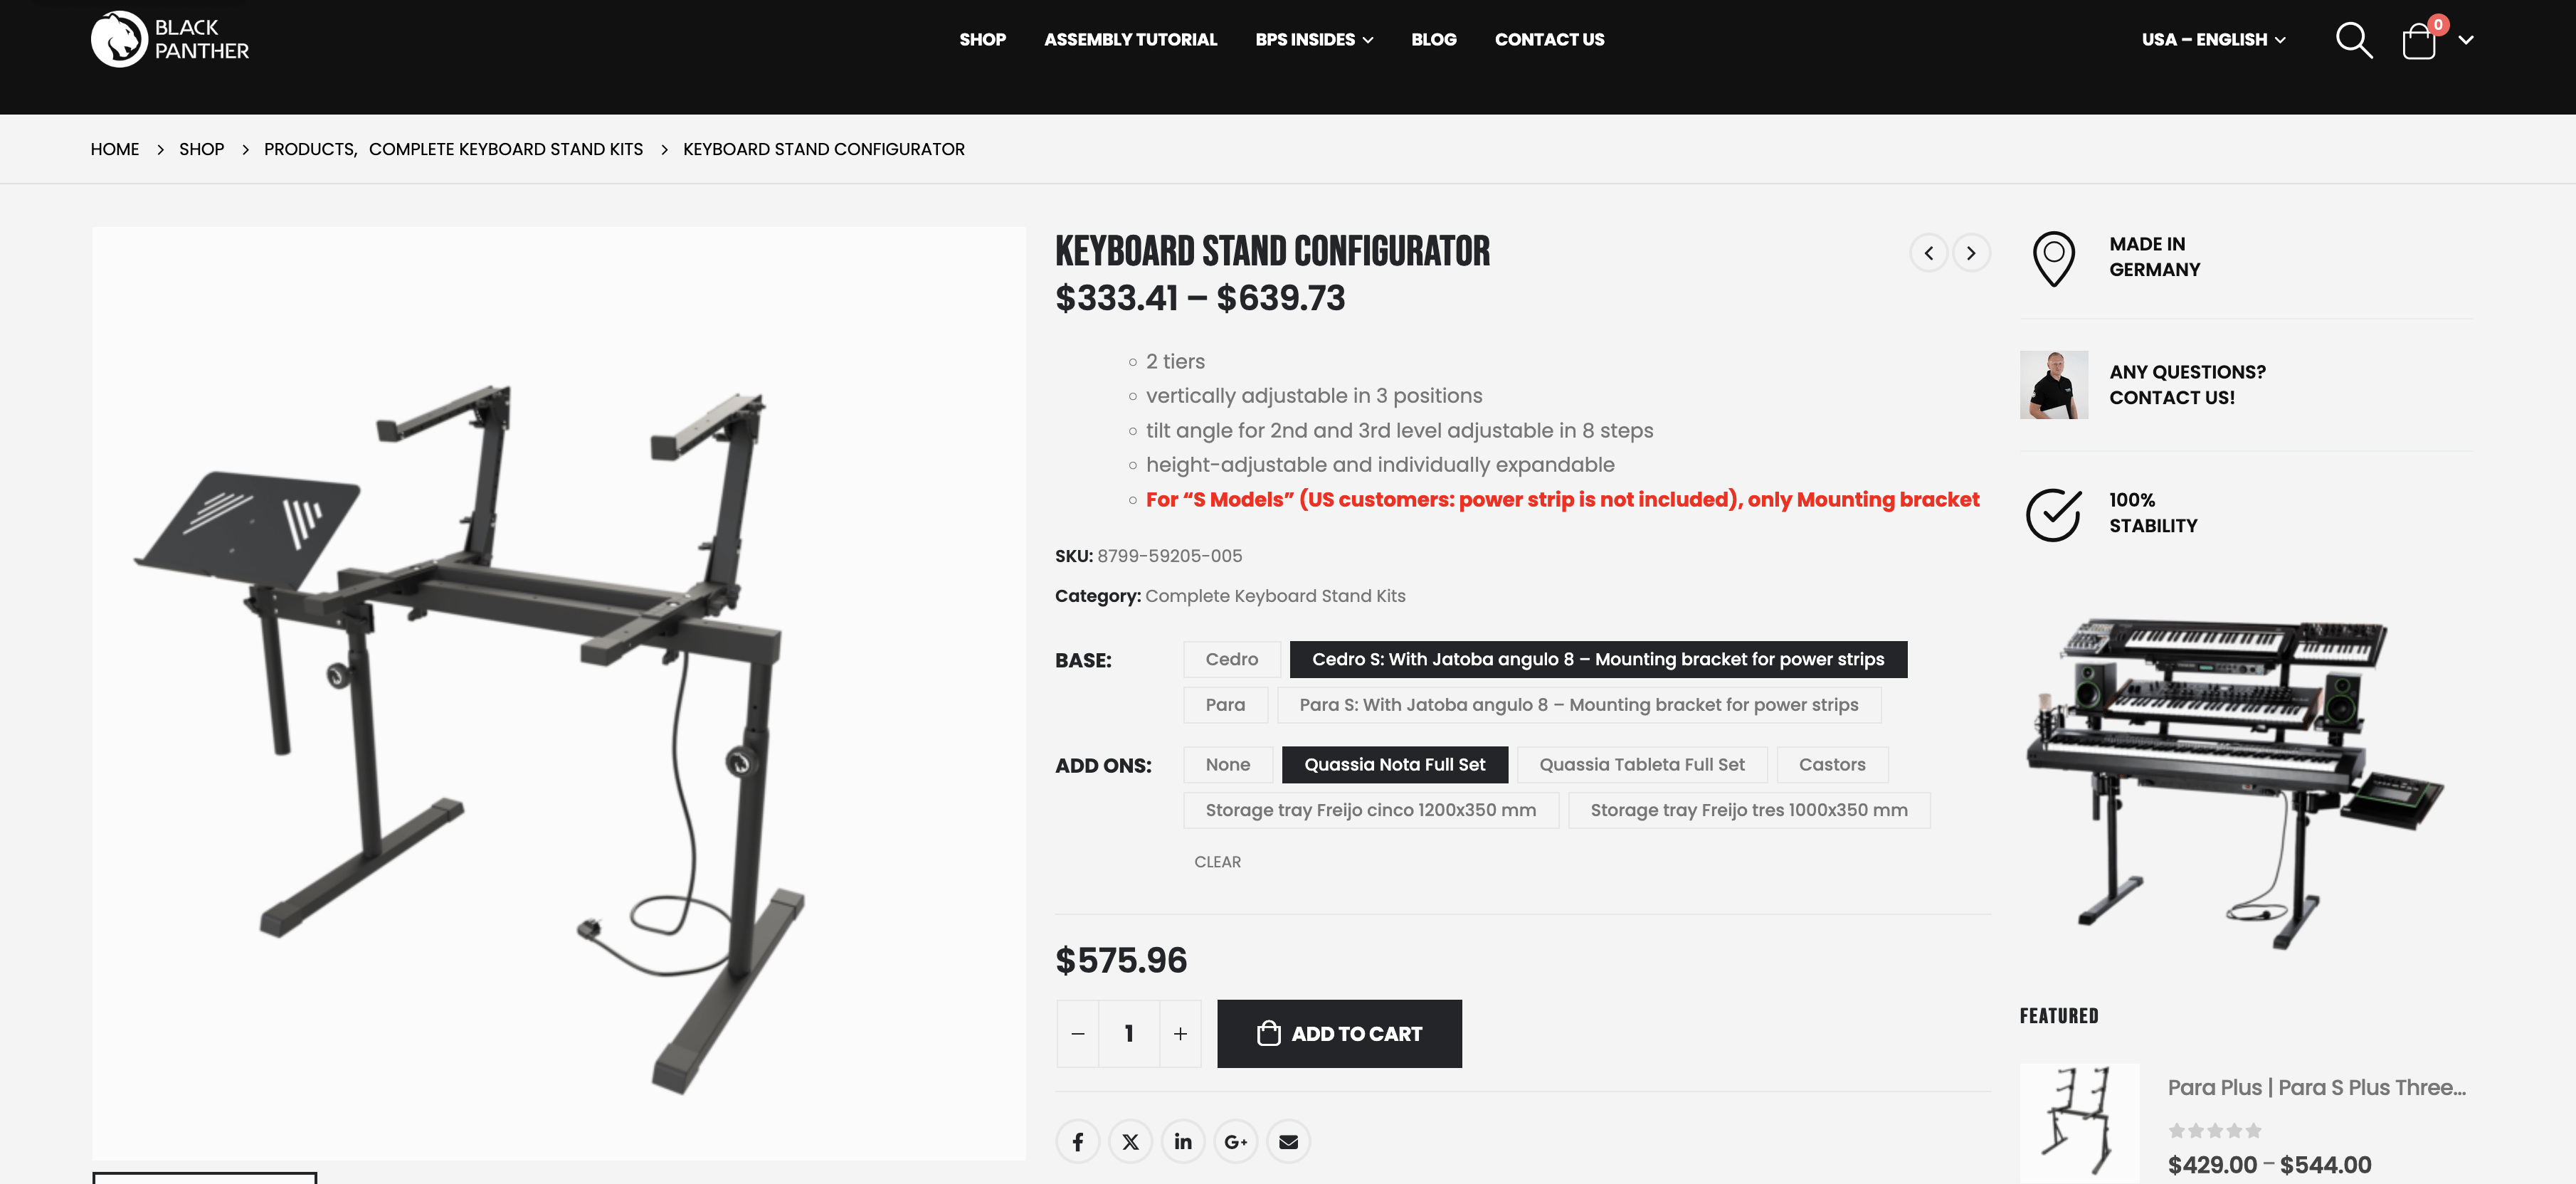The image size is (2576, 1184).
Task: Select Castors add-on option
Action: (1831, 764)
